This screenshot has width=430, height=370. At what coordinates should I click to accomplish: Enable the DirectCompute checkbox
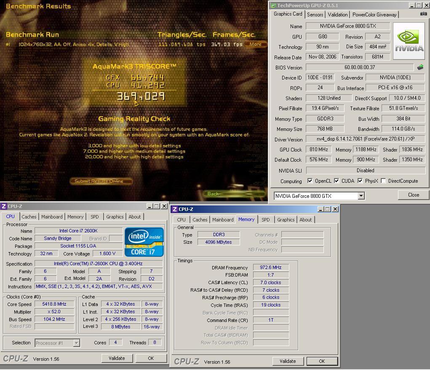pos(383,181)
